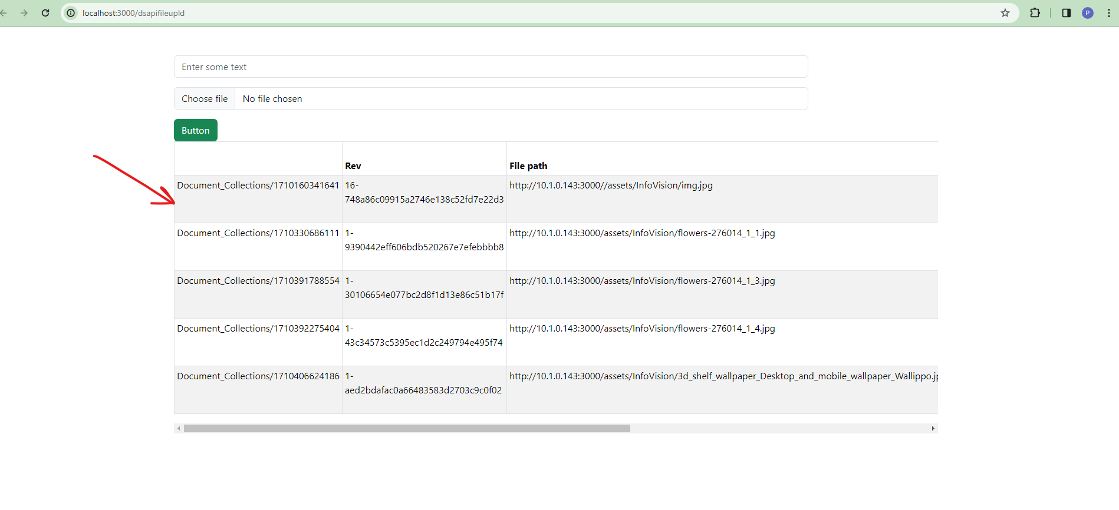Select the Document_Collections/1710160341641 cell
Image resolution: width=1119 pixels, height=510 pixels.
pyautogui.click(x=258, y=186)
